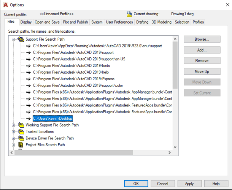Click the Set Current button
The height and width of the screenshot is (190, 232).
coord(202,93)
